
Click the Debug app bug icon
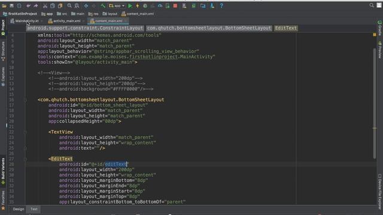[145, 5]
